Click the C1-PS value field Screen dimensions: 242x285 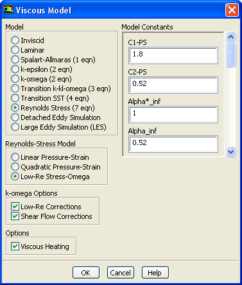pos(173,56)
